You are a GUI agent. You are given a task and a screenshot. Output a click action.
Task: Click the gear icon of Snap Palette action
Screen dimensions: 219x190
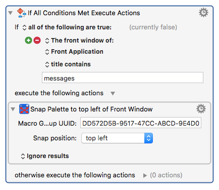[201, 109]
